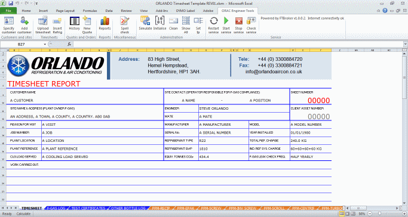The width and height of the screenshot is (408, 217).
Task: Click the HALF YEARLY leak check cell
Action: [311, 157]
